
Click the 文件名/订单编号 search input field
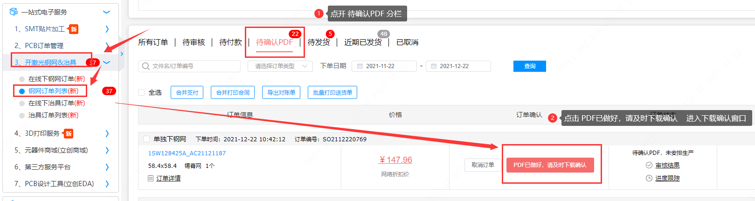click(194, 66)
